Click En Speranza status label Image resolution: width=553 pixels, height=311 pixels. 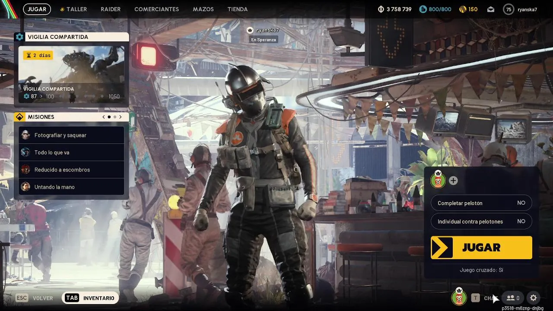click(x=264, y=40)
